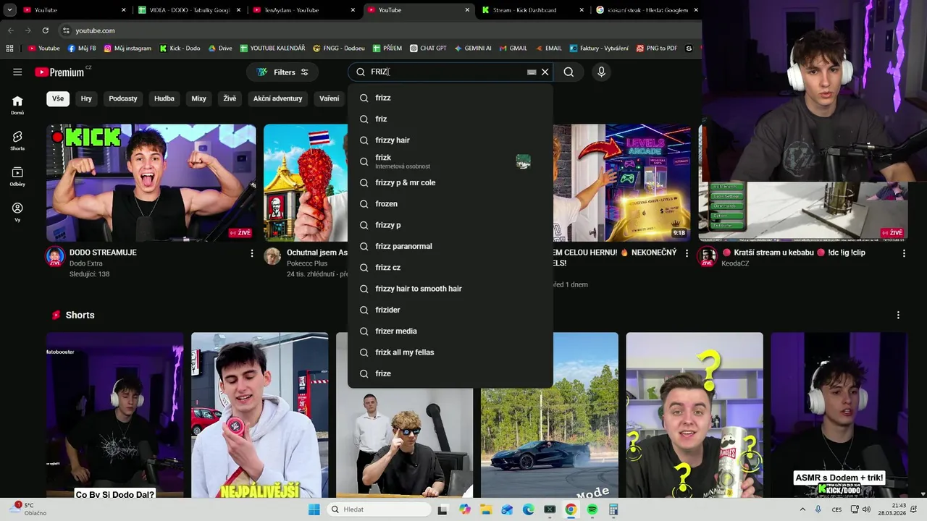This screenshot has width=927, height=521.
Task: Open the on-screen keyboard icon in search
Action: pos(532,72)
